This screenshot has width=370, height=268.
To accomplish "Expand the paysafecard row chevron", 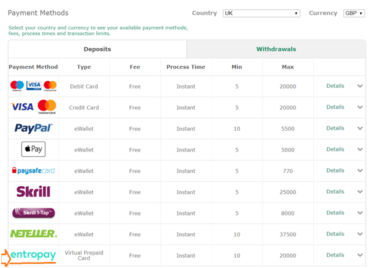I will [360, 170].
